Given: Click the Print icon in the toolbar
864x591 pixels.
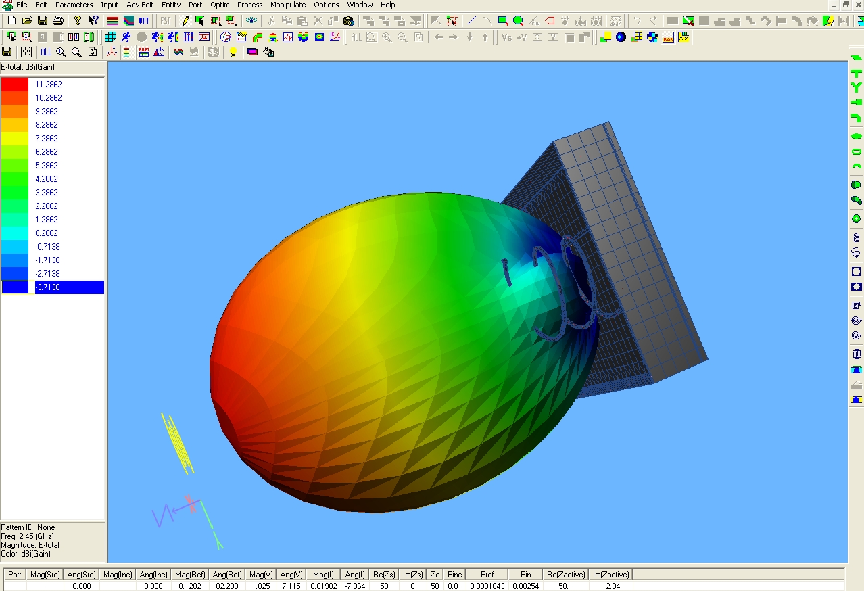Looking at the screenshot, I should click(58, 21).
